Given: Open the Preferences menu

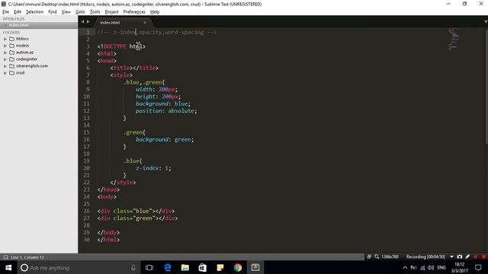Looking at the screenshot, I should pyautogui.click(x=134, y=12).
